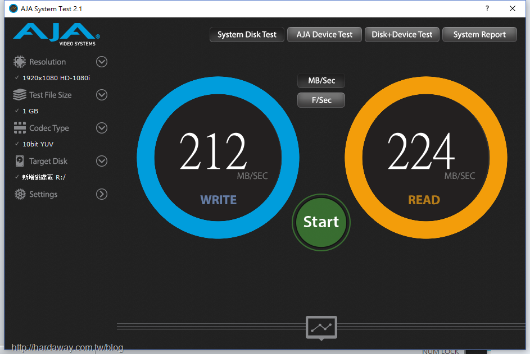
Task: Open the graph view icon at bottom
Action: 321,328
